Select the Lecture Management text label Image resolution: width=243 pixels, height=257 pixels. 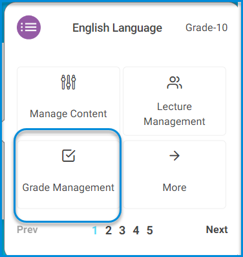[x=174, y=114]
